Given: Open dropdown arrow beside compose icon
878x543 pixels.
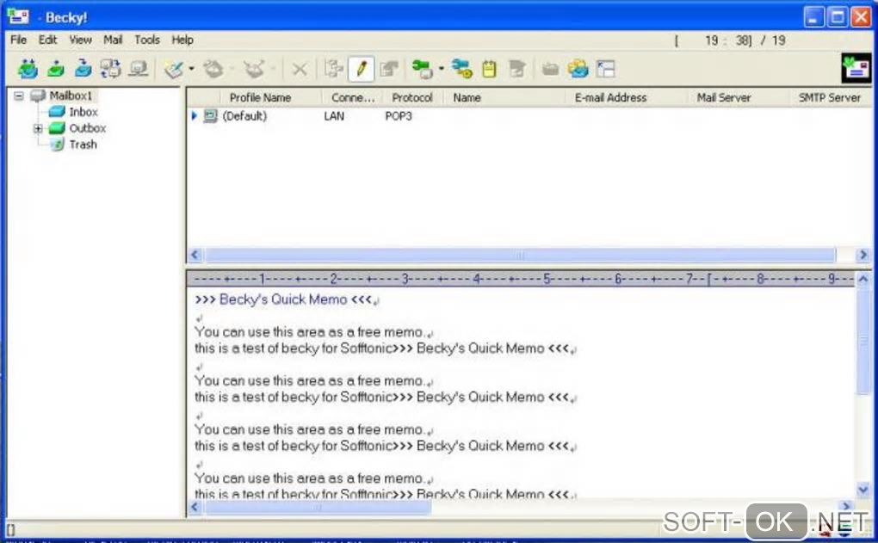Looking at the screenshot, I should pos(191,69).
